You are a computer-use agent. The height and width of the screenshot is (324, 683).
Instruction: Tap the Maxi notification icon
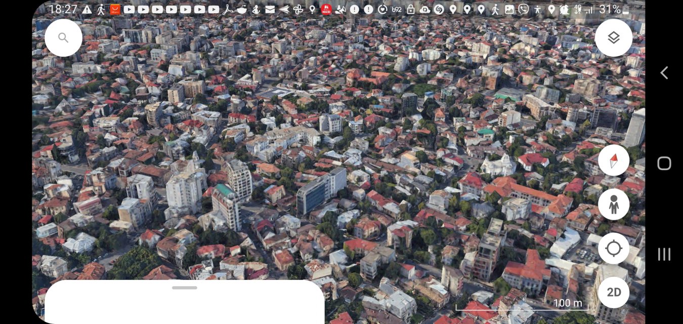click(326, 9)
